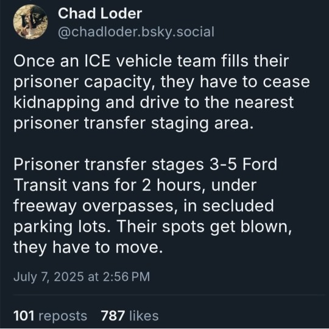This screenshot has width=329, height=329.
Task: Click the line starting "Prisoner transfer stages 3-5"
Action: click(x=145, y=164)
